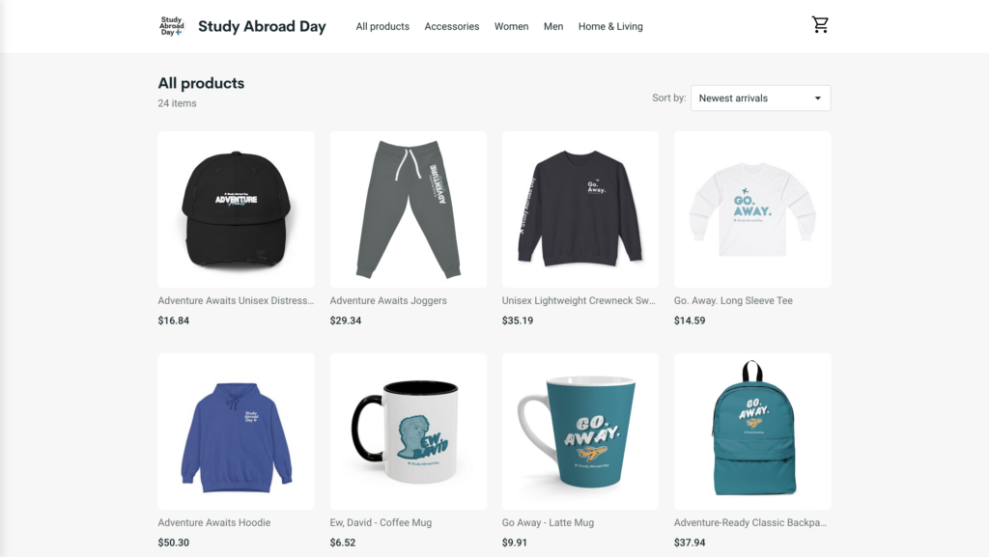Image resolution: width=989 pixels, height=557 pixels.
Task: Open the shopping cart icon
Action: pyautogui.click(x=820, y=25)
